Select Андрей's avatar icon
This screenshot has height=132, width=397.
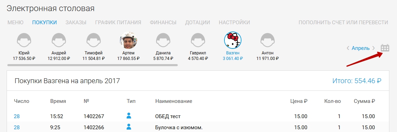59,40
